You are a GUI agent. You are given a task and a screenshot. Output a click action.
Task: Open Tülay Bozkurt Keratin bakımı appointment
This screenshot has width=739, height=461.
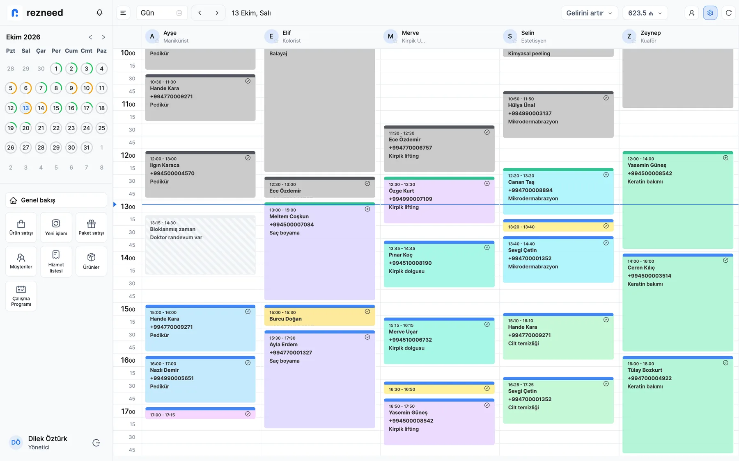point(678,404)
